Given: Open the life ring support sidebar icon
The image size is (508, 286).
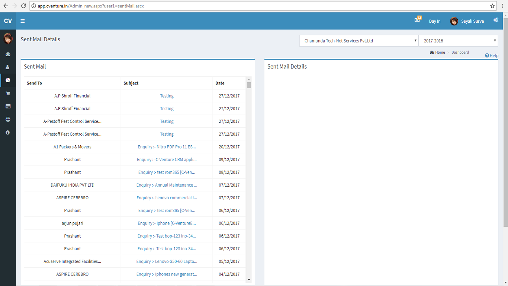Looking at the screenshot, I should tap(8, 120).
